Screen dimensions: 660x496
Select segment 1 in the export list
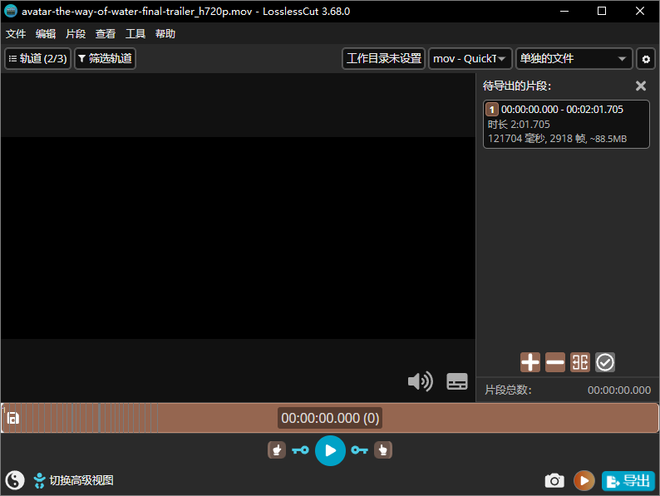tap(566, 124)
